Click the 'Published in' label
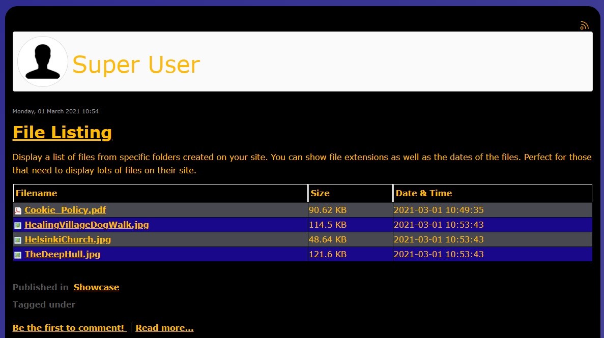This screenshot has width=604, height=338. [x=40, y=287]
